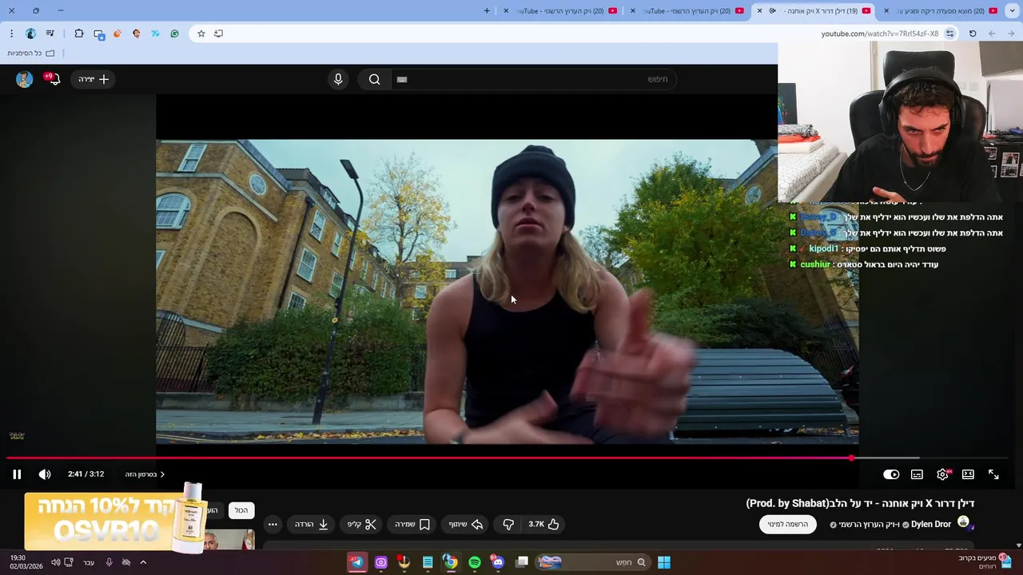1023x575 pixels.
Task: Save the video using שמירה button
Action: 412,525
